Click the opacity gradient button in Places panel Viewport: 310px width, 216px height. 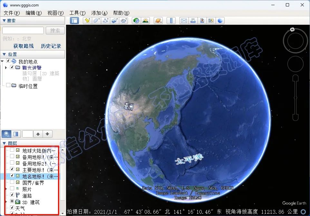[x=16, y=134]
